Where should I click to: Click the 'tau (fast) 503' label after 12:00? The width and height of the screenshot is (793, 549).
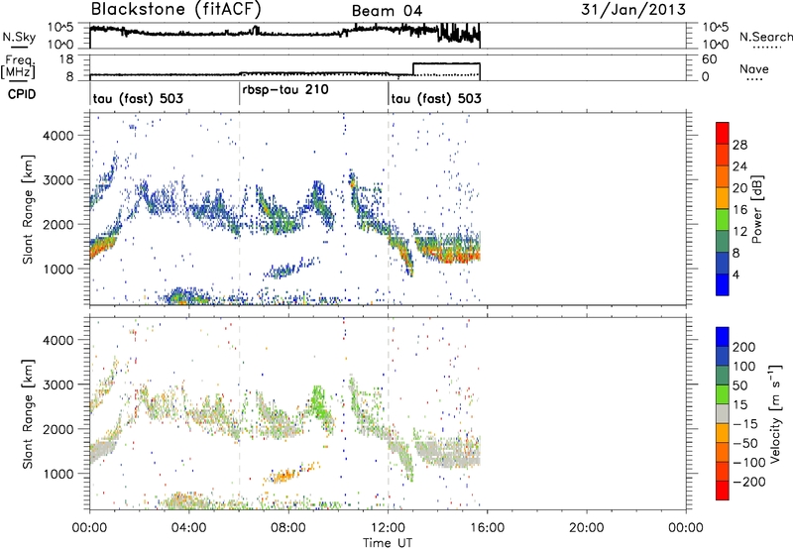point(436,98)
